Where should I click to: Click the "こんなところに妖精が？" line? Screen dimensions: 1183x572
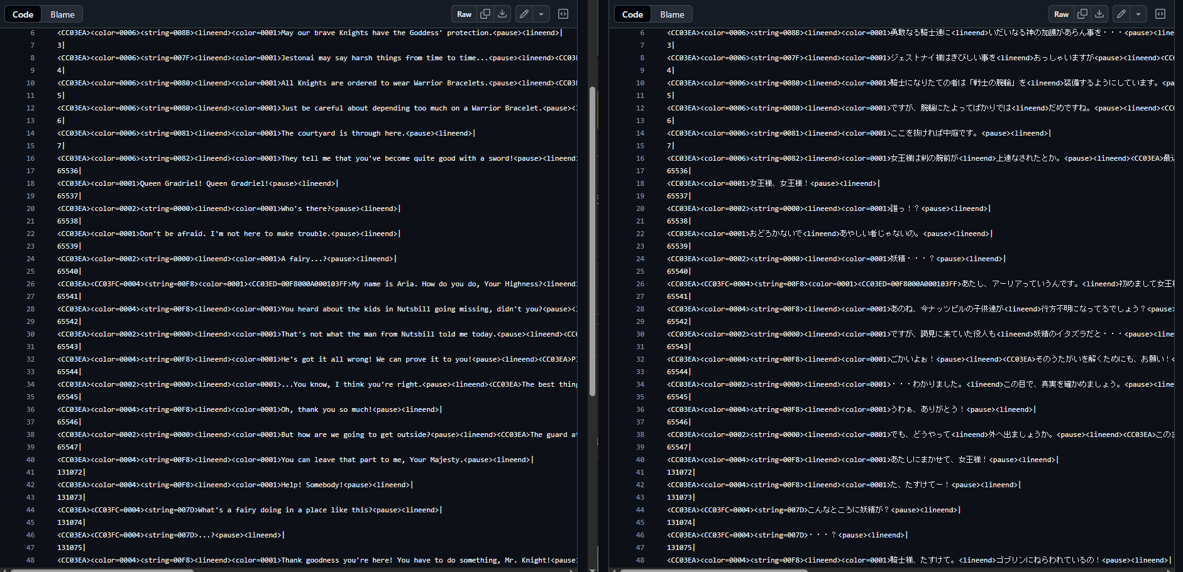point(814,510)
